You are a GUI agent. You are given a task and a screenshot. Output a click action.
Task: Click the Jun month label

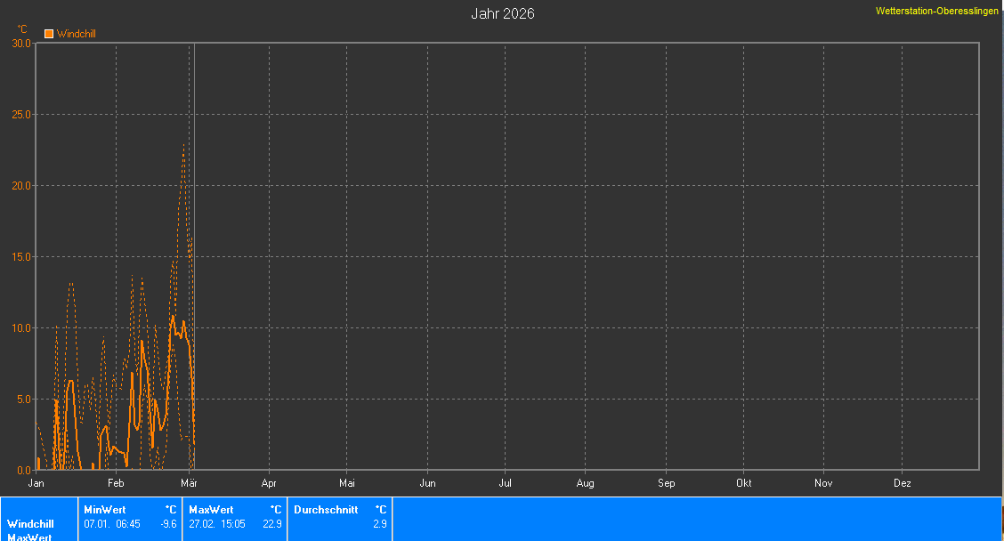tap(427, 483)
